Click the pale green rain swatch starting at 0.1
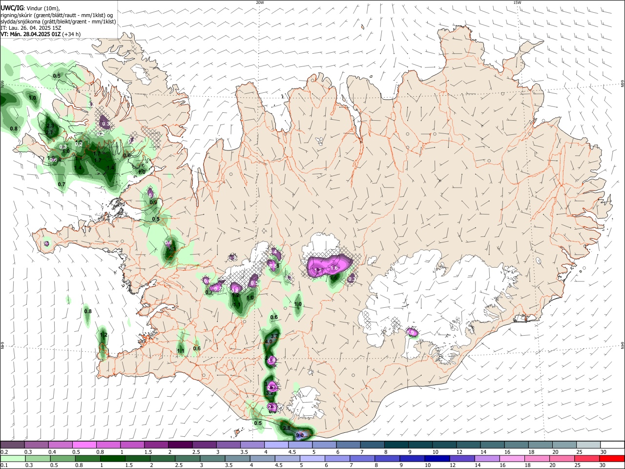The height and width of the screenshot is (469, 625). point(12,458)
